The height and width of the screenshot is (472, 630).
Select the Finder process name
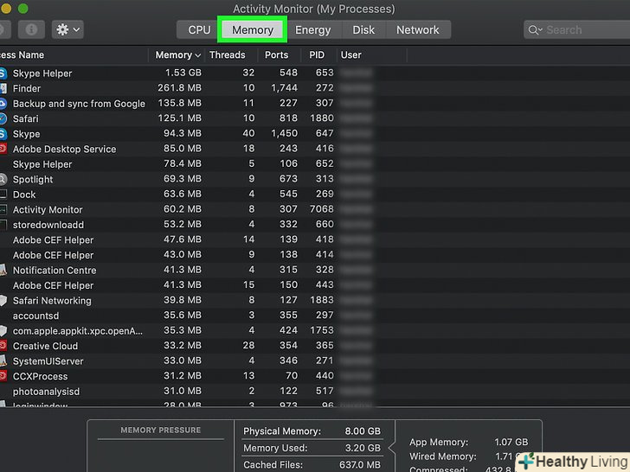(x=27, y=88)
